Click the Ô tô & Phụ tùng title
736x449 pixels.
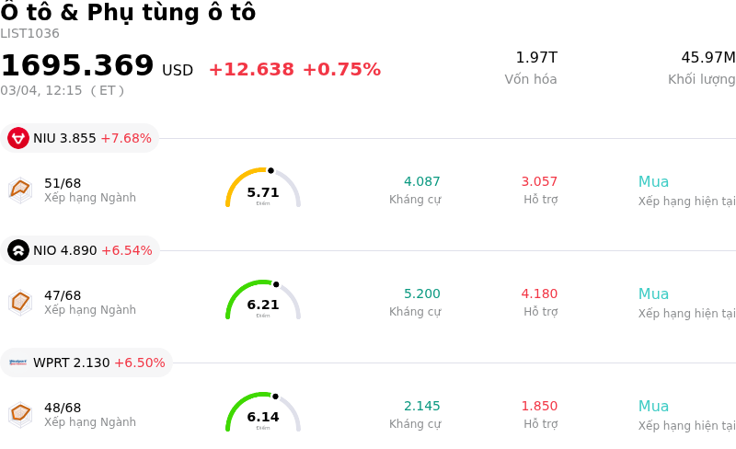128,13
